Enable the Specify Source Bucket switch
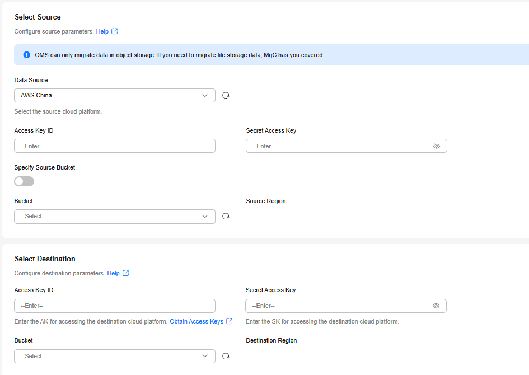Image resolution: width=529 pixels, height=375 pixels. point(24,181)
